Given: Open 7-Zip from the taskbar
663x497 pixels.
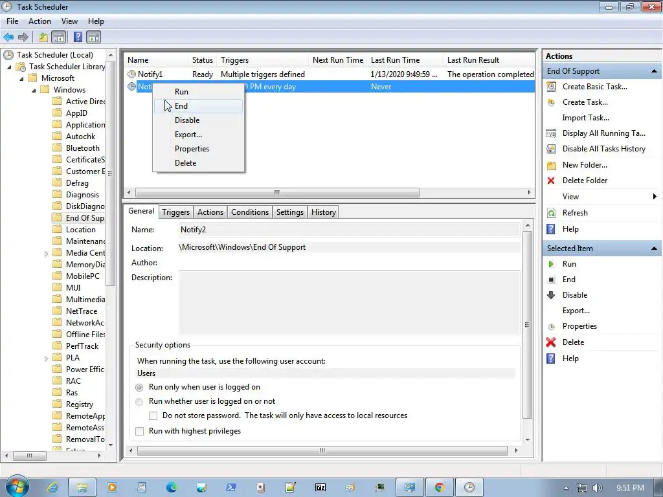Looking at the screenshot, I should (320, 488).
